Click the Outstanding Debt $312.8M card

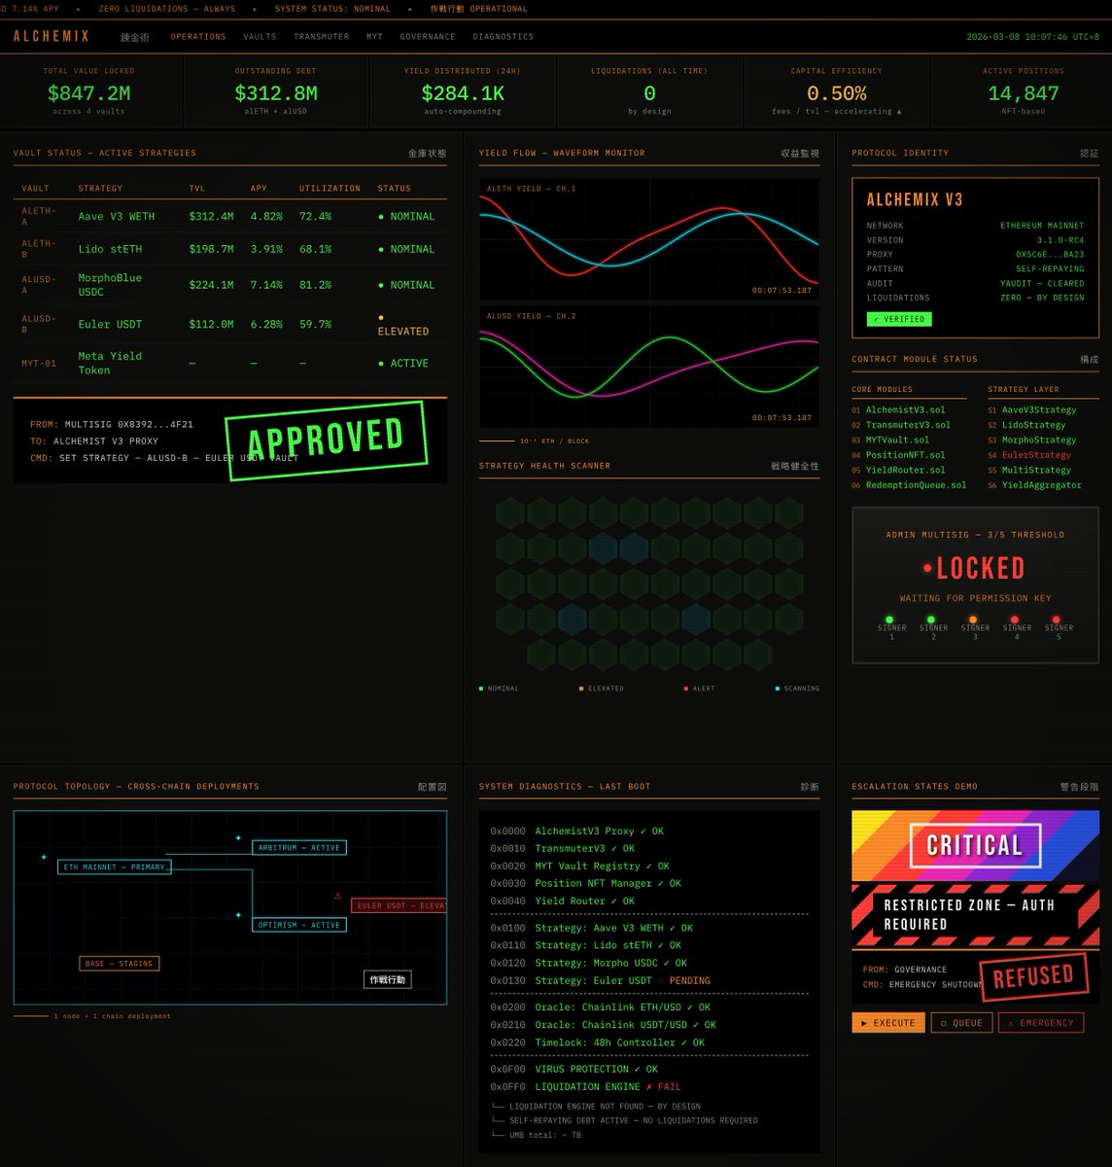[276, 91]
